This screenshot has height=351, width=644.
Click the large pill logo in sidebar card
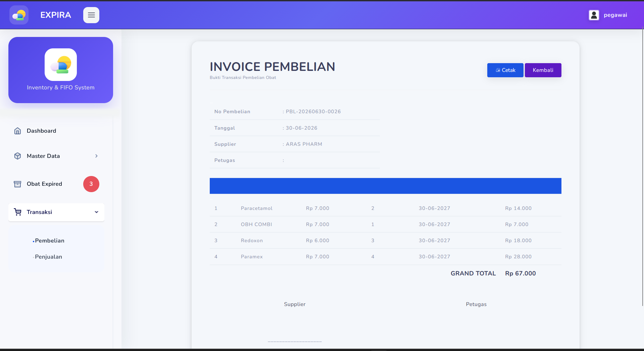coord(61,64)
